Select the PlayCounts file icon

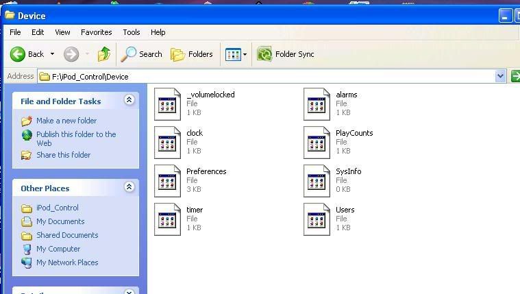coord(318,142)
